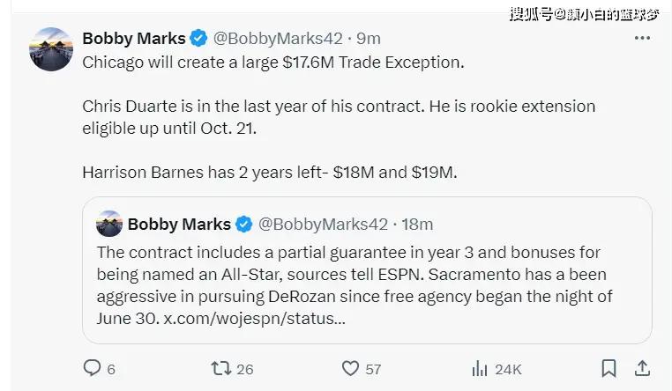Click the reply icon under the tweet

click(92, 367)
